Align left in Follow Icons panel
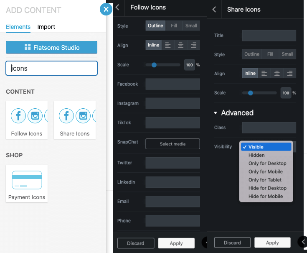 coord(168,45)
